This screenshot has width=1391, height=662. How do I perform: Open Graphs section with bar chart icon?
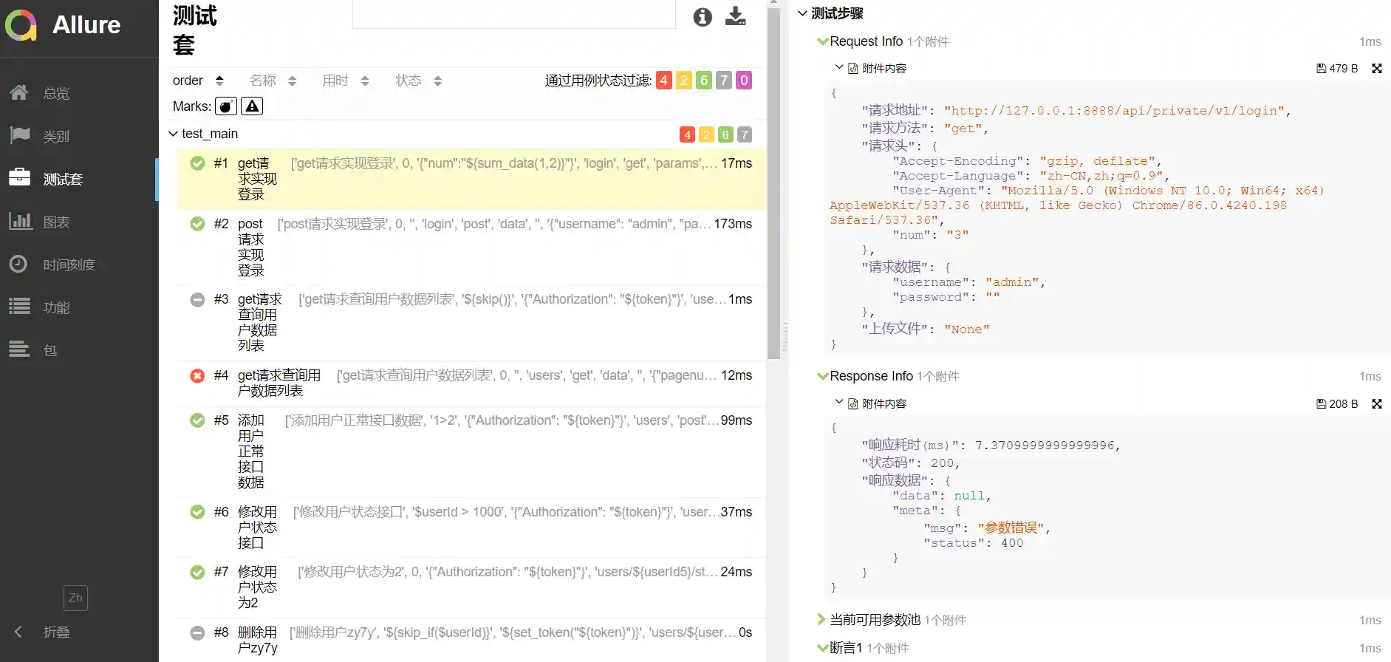20,222
